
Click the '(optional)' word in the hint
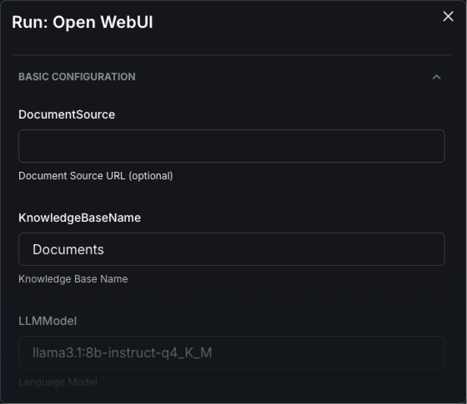pyautogui.click(x=150, y=176)
